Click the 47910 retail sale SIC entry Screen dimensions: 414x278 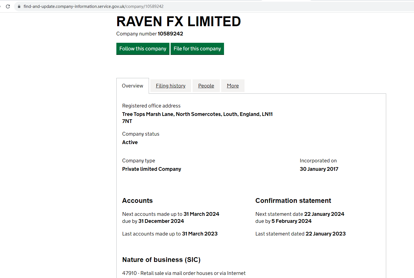[184, 273]
